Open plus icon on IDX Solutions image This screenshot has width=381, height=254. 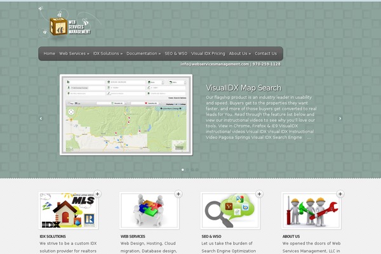[97, 194]
